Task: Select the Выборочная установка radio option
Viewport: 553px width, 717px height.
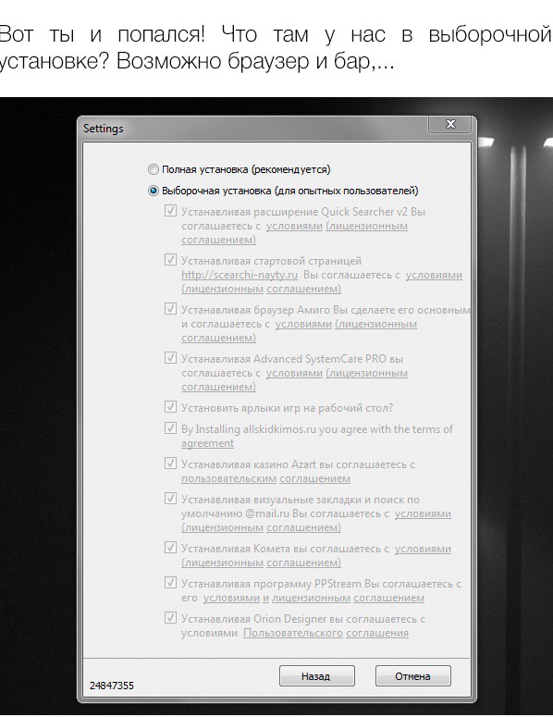Action: [154, 191]
